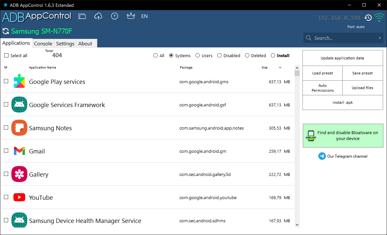The width and height of the screenshot is (387, 235).
Task: Toggle the Size column sort arrow
Action: tap(280, 68)
